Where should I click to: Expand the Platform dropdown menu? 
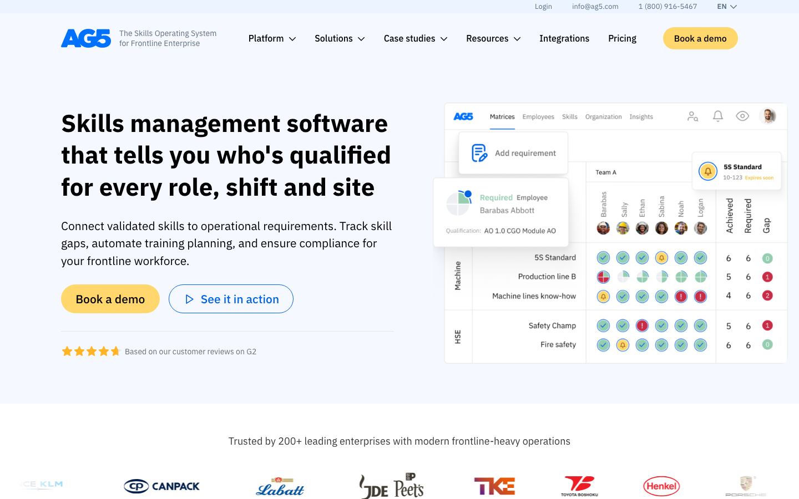[272, 38]
